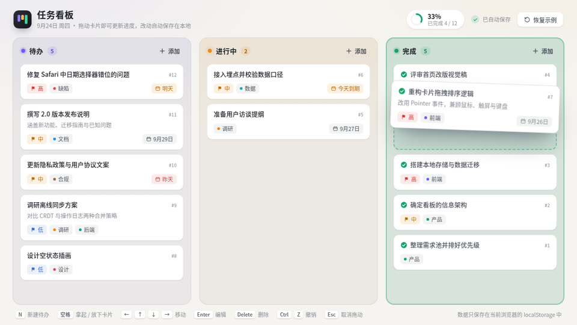Click the 调研 tag on 离线同步 card

pos(61,229)
